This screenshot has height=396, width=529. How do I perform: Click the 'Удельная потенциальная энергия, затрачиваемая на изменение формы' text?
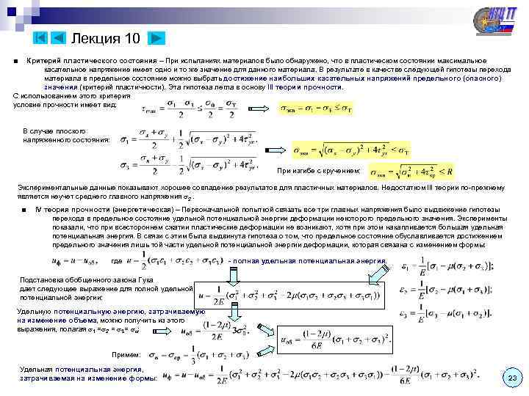click(x=89, y=374)
